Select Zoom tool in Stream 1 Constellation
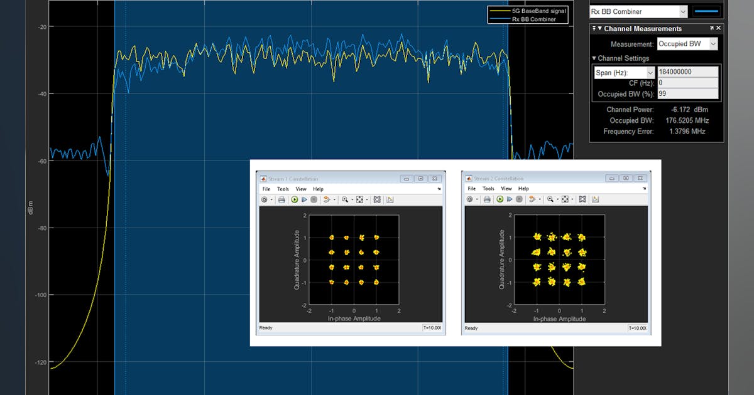The width and height of the screenshot is (754, 395). coord(344,199)
